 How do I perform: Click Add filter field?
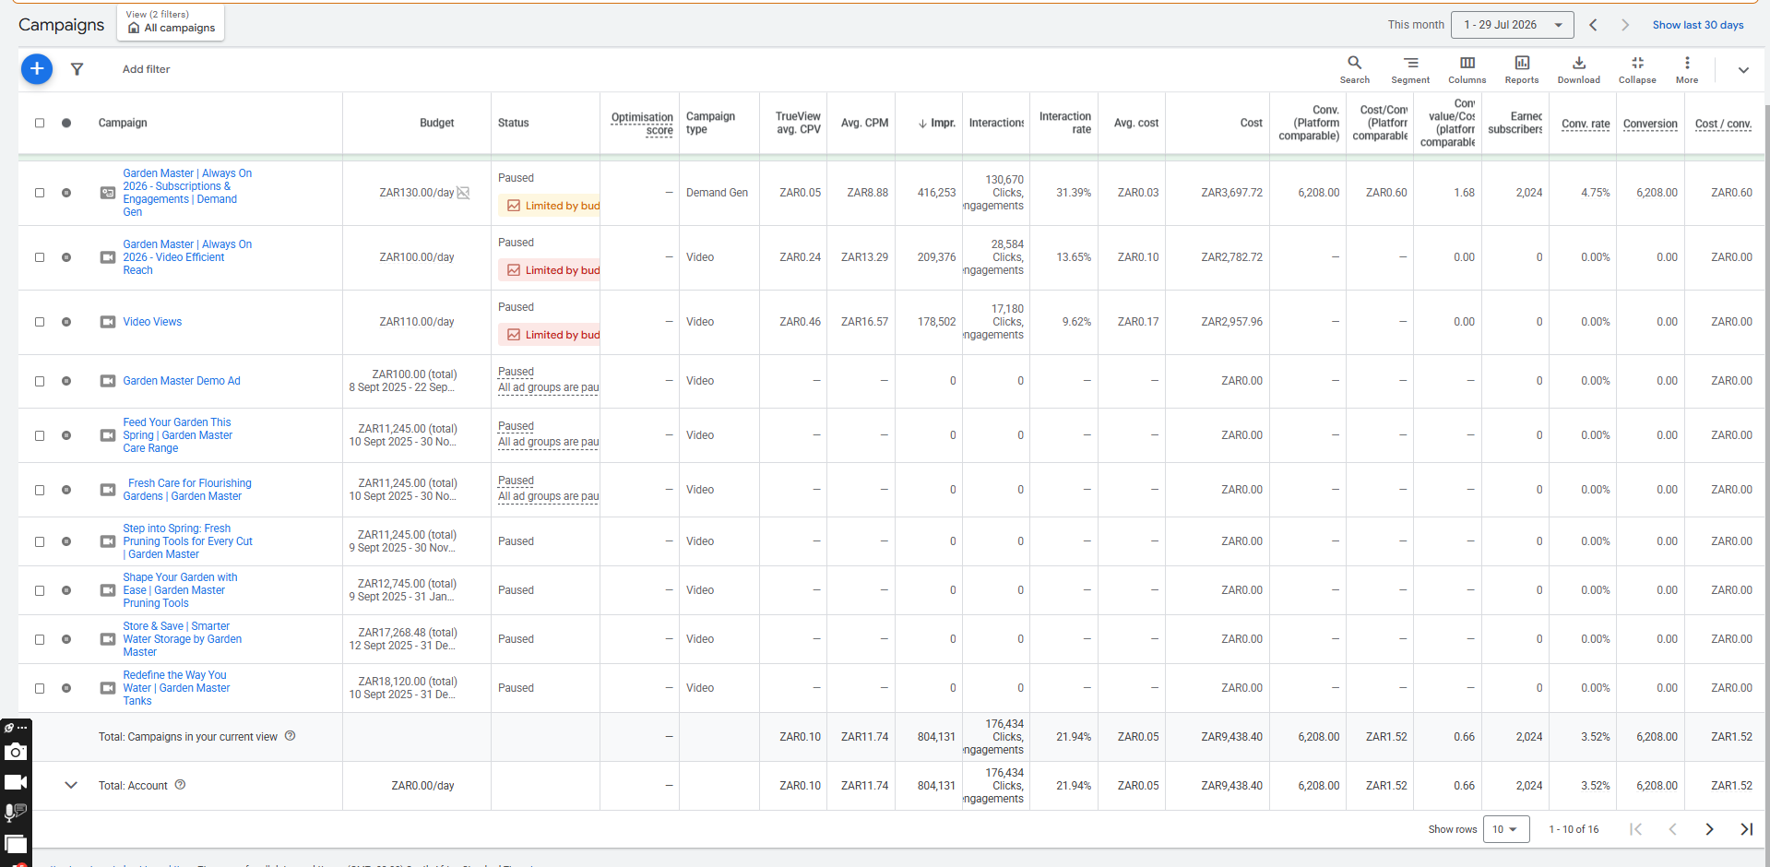(x=146, y=69)
